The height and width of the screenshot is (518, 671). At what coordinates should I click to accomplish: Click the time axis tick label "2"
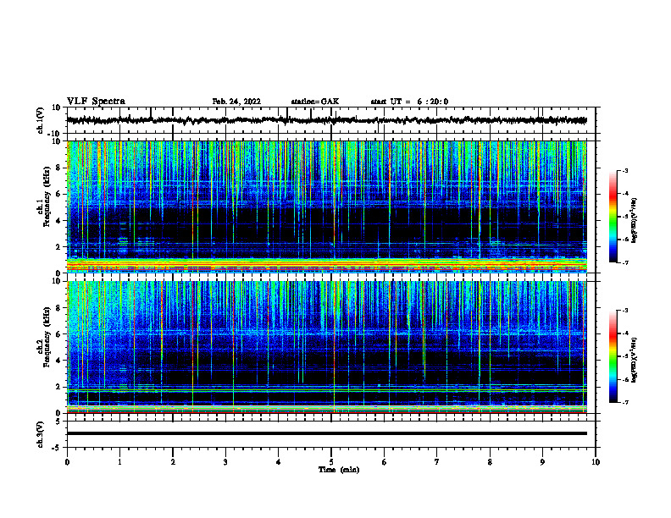coord(173,462)
